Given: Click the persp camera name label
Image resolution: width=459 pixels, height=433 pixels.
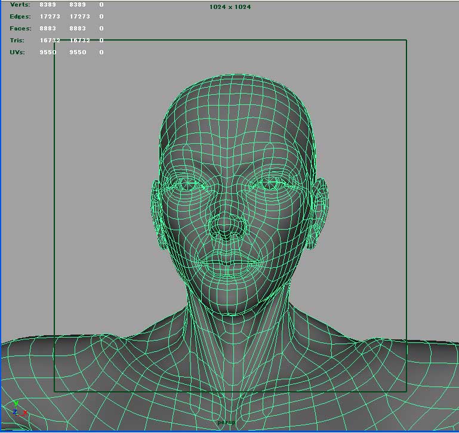Looking at the screenshot, I should [x=226, y=422].
